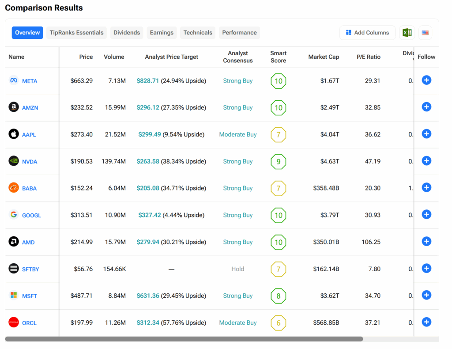452x349 pixels.
Task: Open the Add Columns selector
Action: pyautogui.click(x=367, y=33)
